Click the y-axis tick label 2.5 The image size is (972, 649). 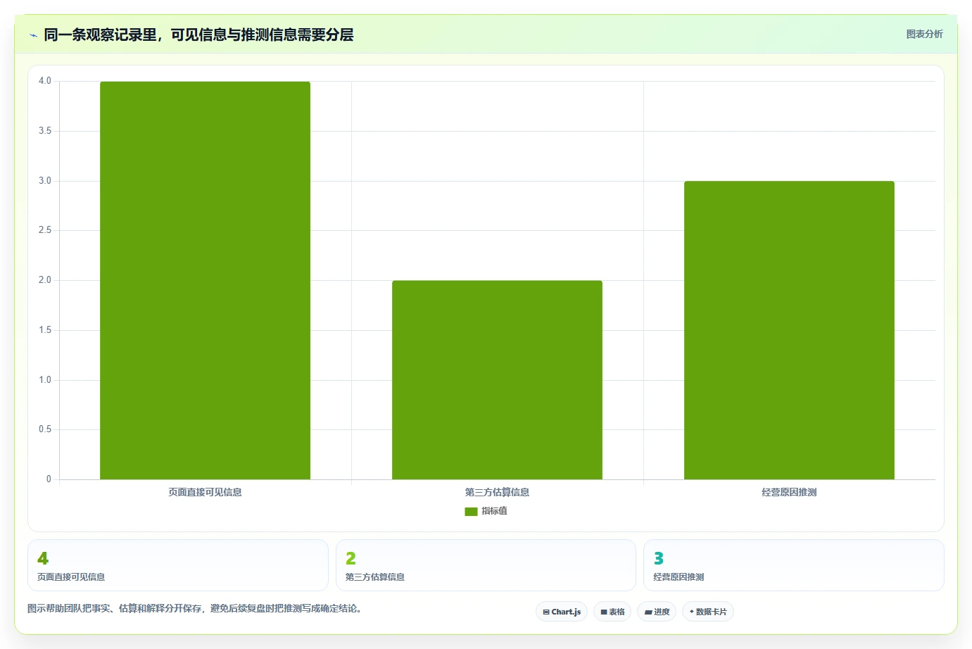pyautogui.click(x=45, y=230)
